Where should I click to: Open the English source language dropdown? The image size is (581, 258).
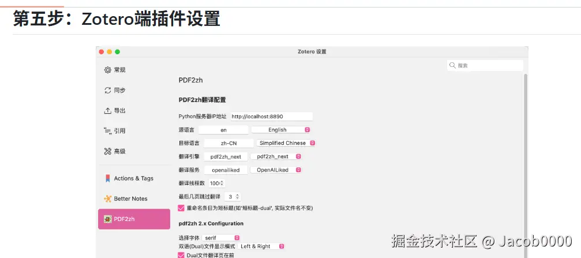[281, 130]
